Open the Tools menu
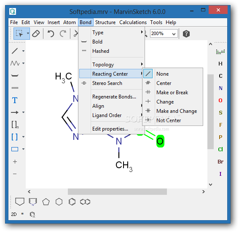The width and height of the screenshot is (239, 232). tap(156, 22)
